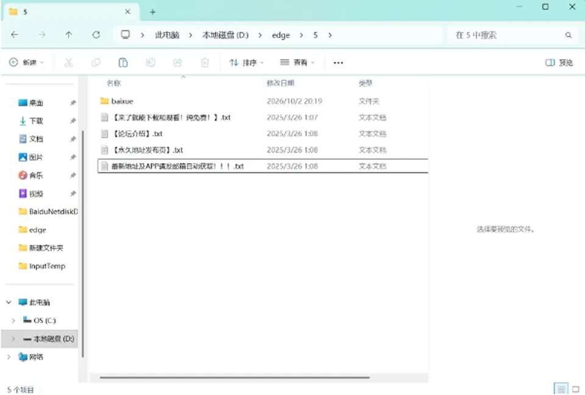This screenshot has width=585, height=395.
Task: Click the Copy icon in toolbar
Action: (x=96, y=63)
